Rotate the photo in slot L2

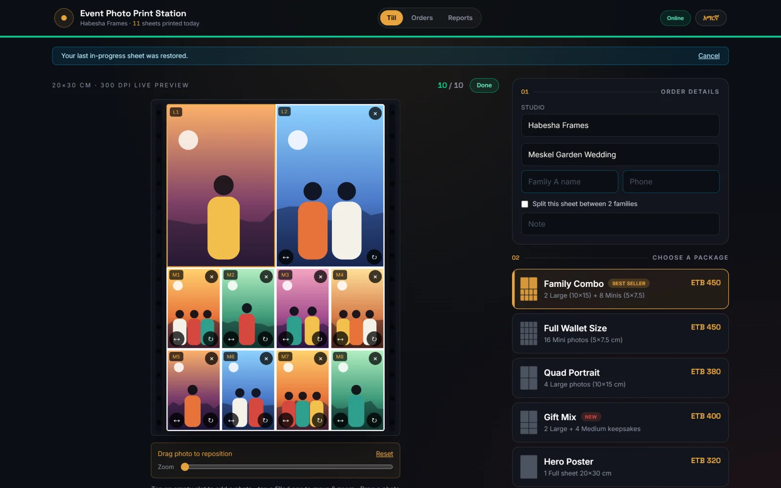(x=374, y=257)
